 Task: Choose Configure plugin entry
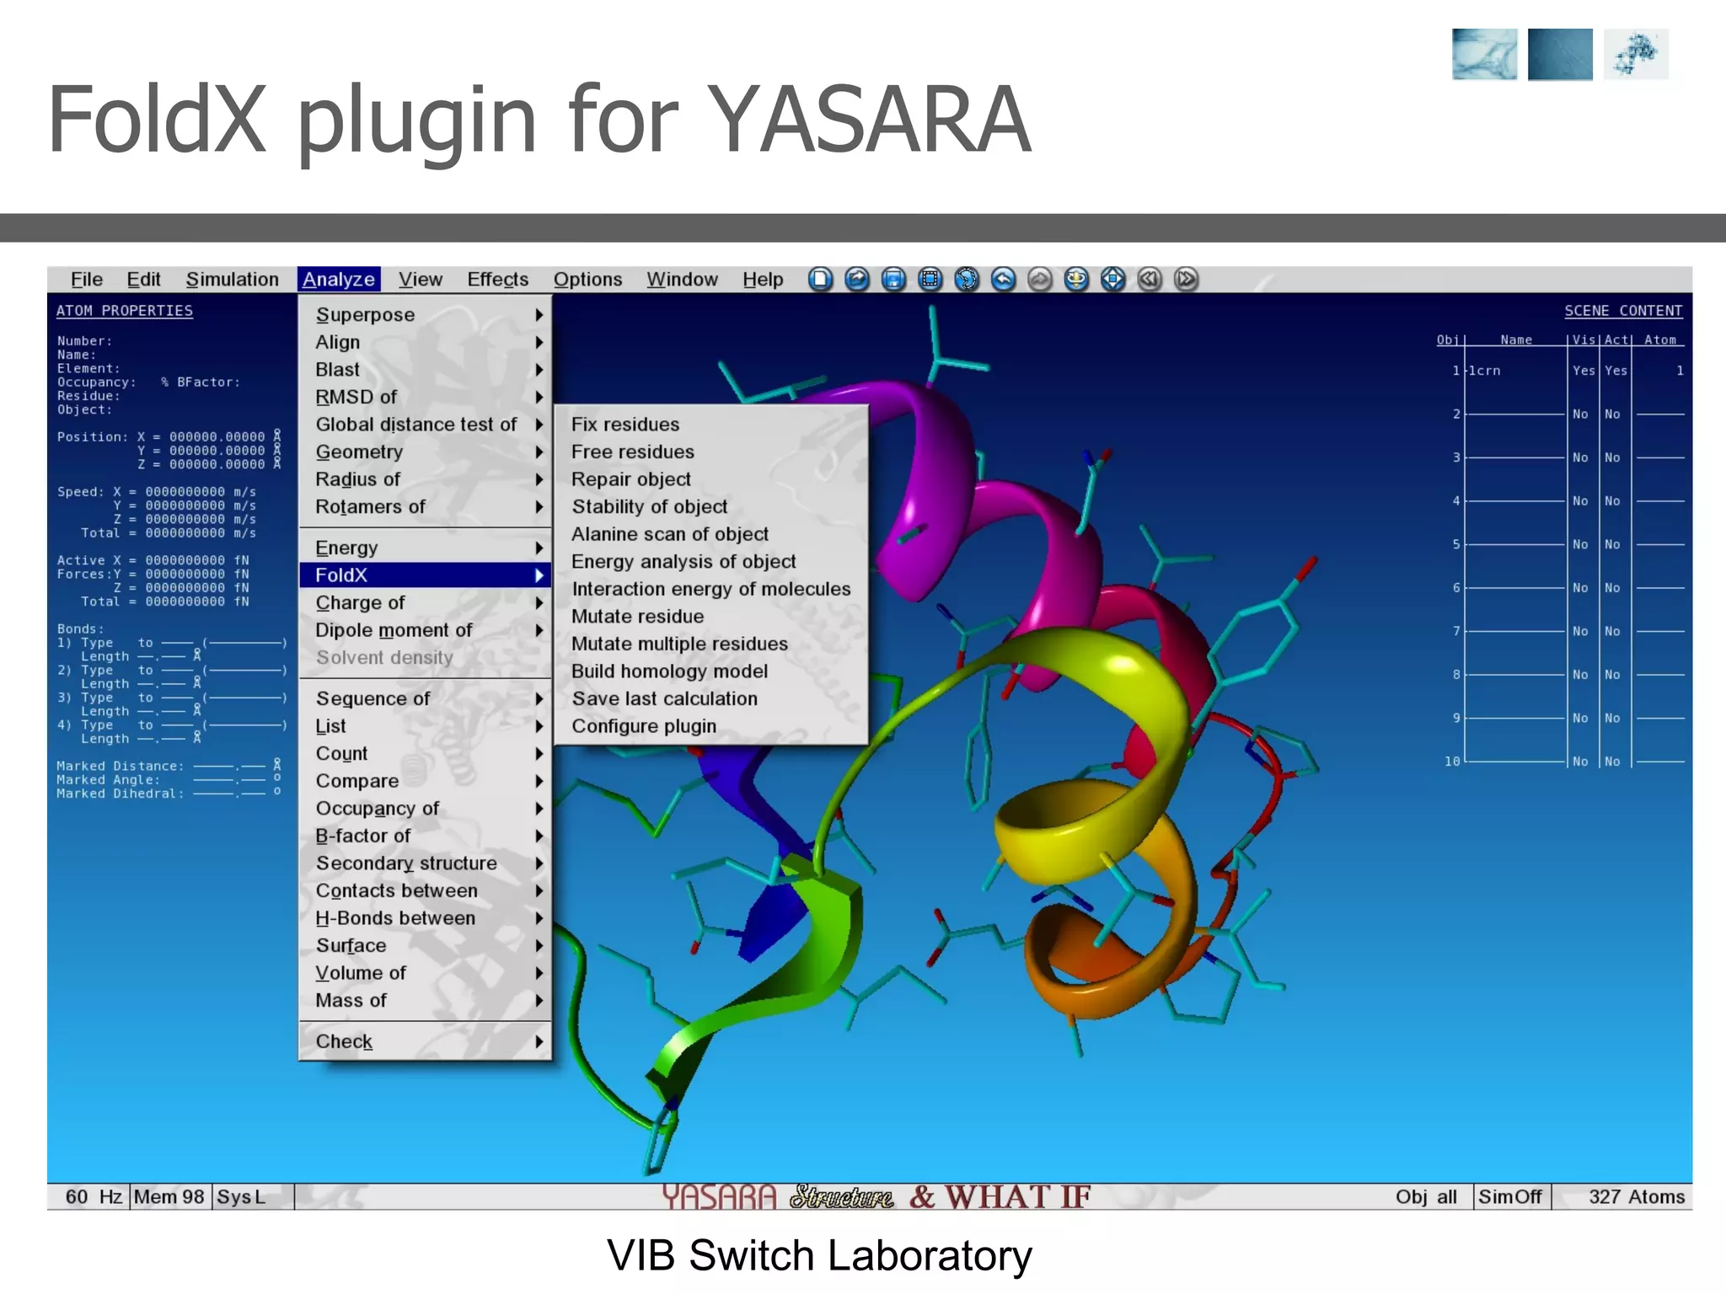(x=644, y=726)
